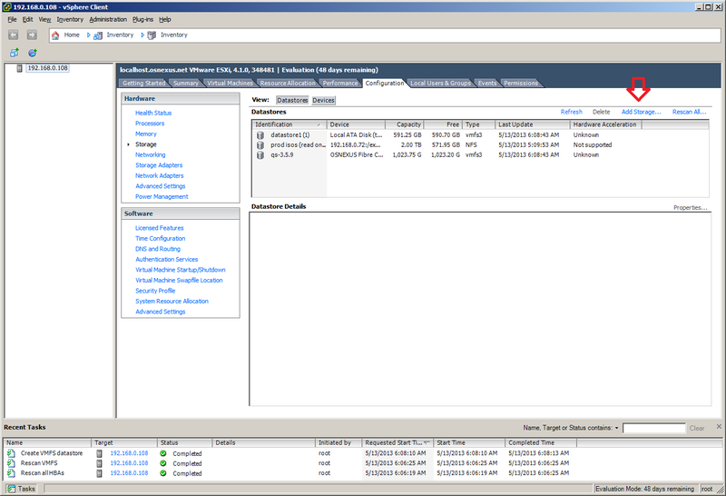Open the View menu
The height and width of the screenshot is (496, 726).
click(x=44, y=19)
